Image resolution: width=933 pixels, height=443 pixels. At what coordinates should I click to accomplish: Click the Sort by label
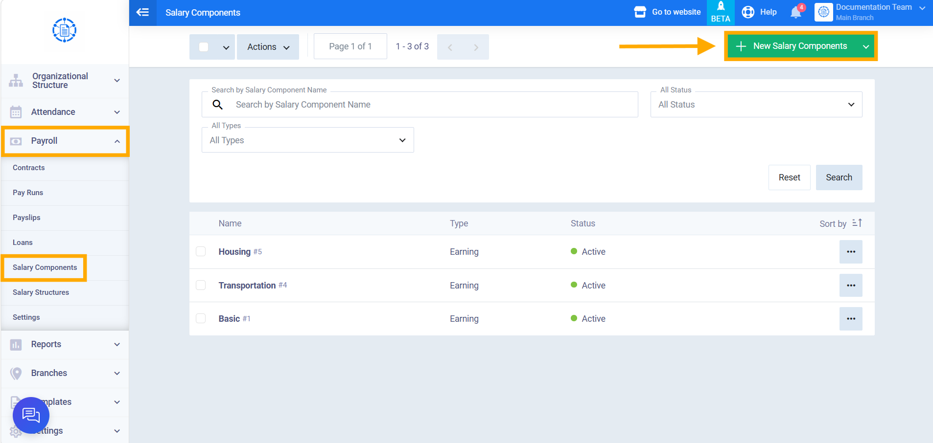click(833, 223)
